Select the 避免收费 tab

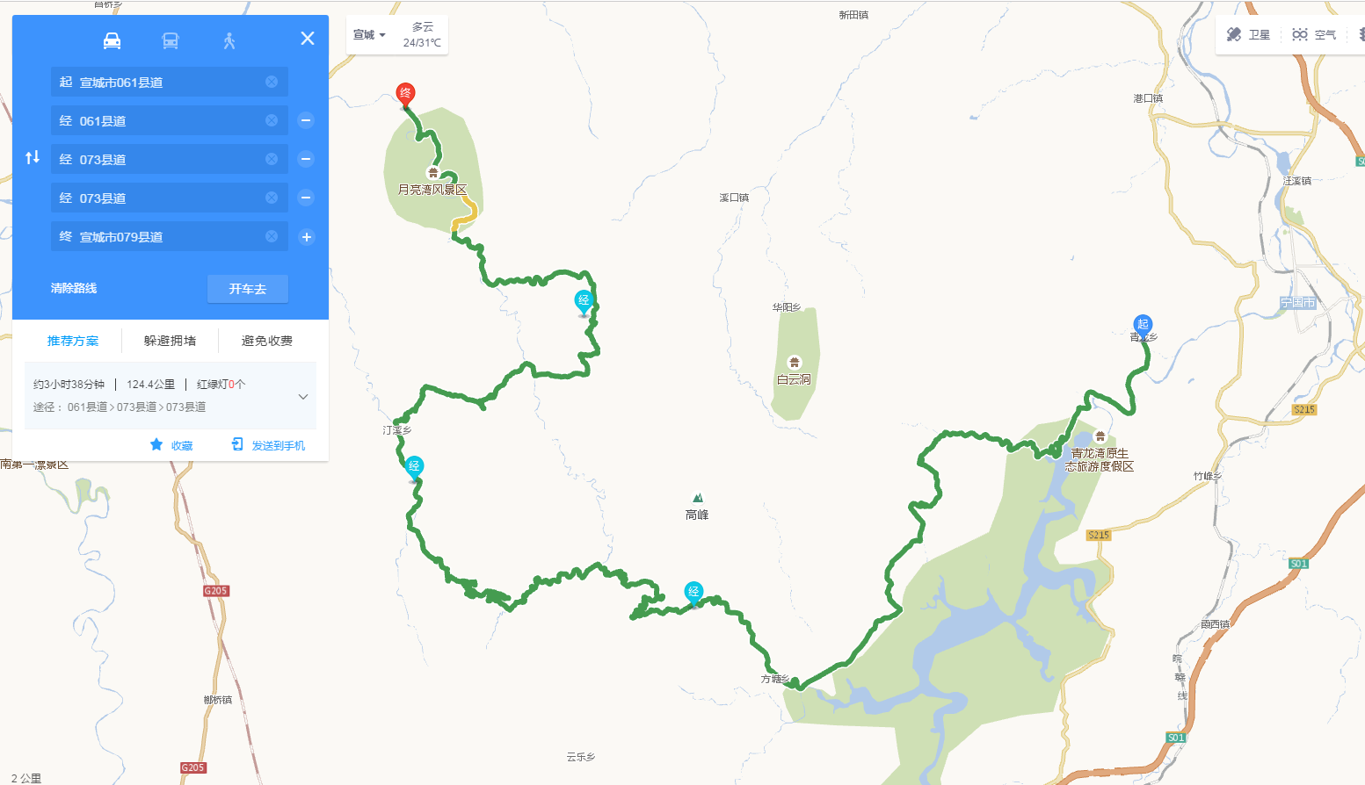pyautogui.click(x=267, y=341)
